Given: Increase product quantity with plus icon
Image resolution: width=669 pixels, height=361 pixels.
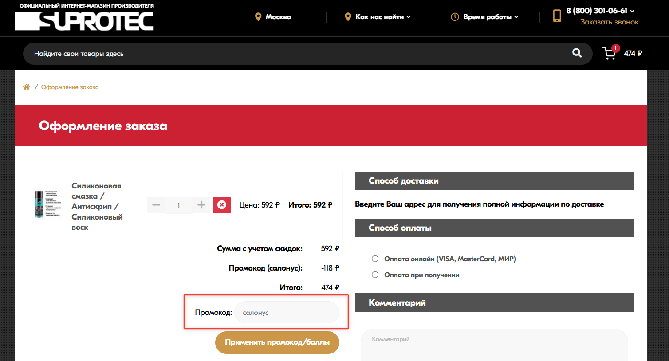Looking at the screenshot, I should coord(201,205).
